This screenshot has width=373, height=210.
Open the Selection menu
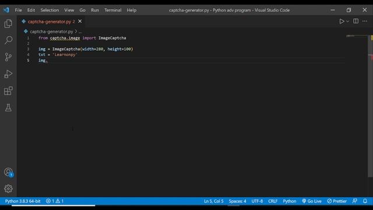click(x=50, y=10)
